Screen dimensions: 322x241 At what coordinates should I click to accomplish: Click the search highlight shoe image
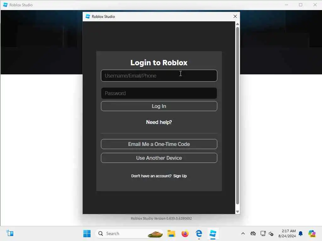[x=155, y=233]
